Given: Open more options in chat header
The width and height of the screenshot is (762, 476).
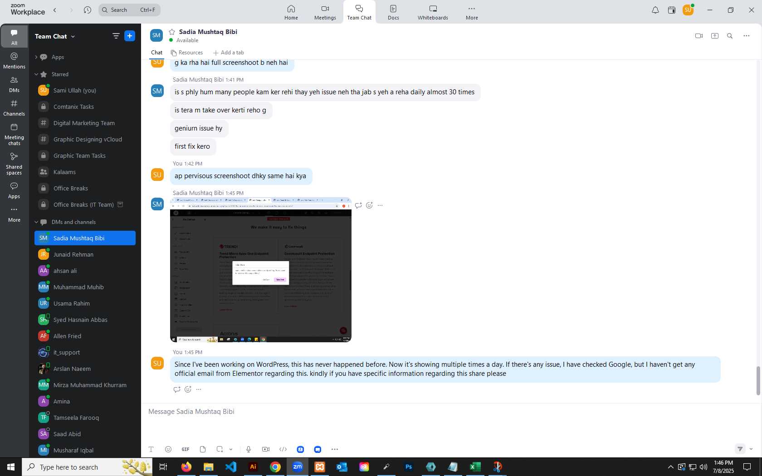Looking at the screenshot, I should tap(747, 36).
